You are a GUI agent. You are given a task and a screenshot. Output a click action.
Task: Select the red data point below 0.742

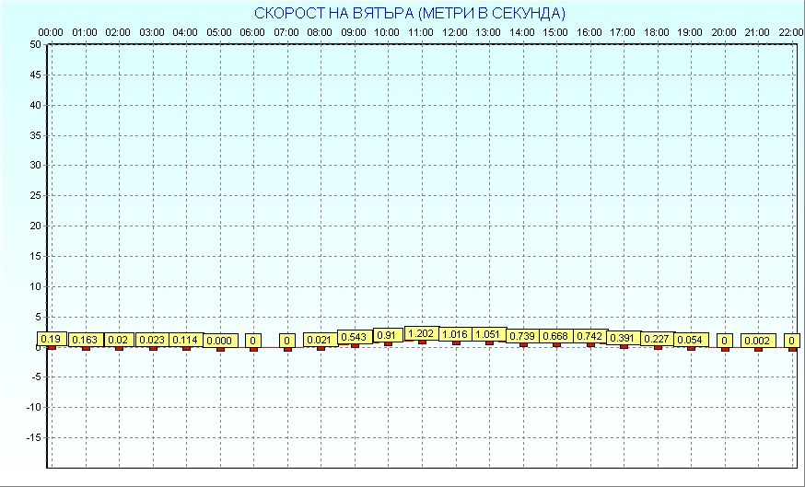click(590, 344)
